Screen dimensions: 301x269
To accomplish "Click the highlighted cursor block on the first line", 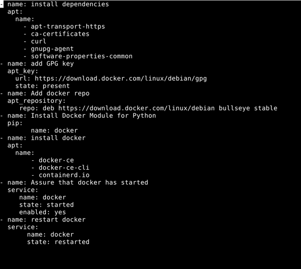I will click(2, 4).
